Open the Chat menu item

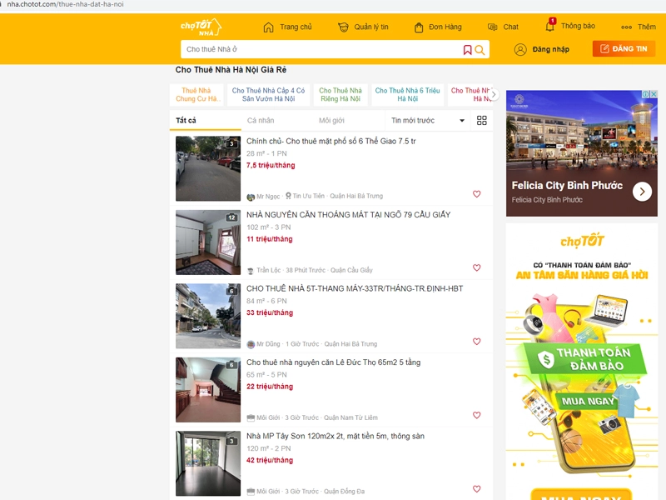coord(510,27)
